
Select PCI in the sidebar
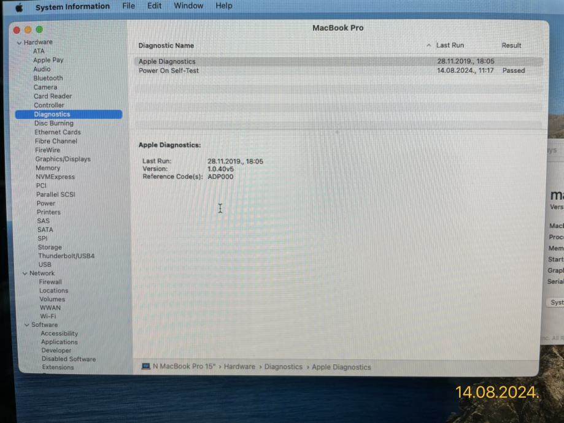point(41,185)
